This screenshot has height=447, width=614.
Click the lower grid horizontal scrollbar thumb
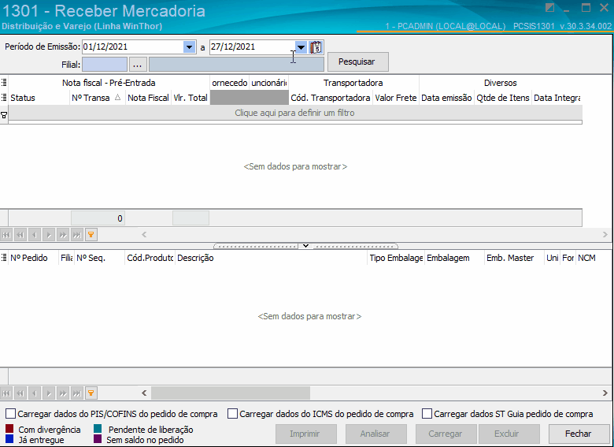[231, 393]
